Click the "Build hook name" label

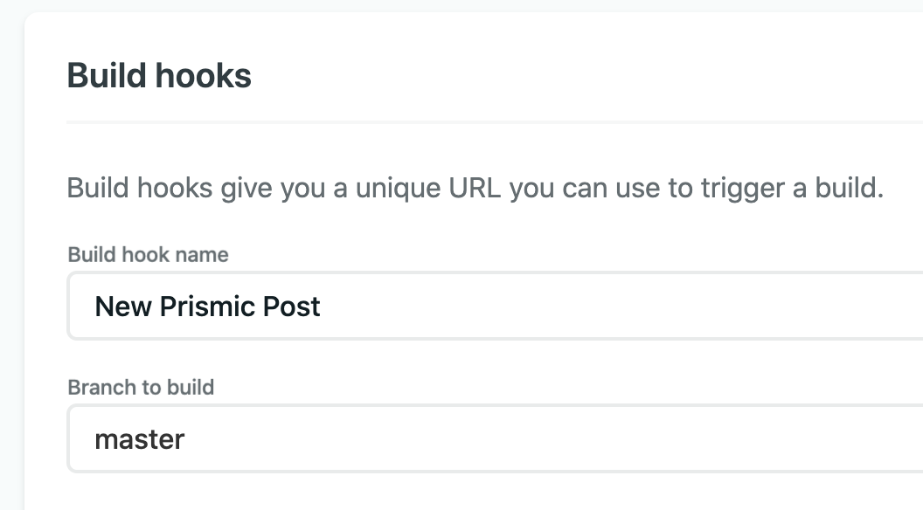(148, 255)
